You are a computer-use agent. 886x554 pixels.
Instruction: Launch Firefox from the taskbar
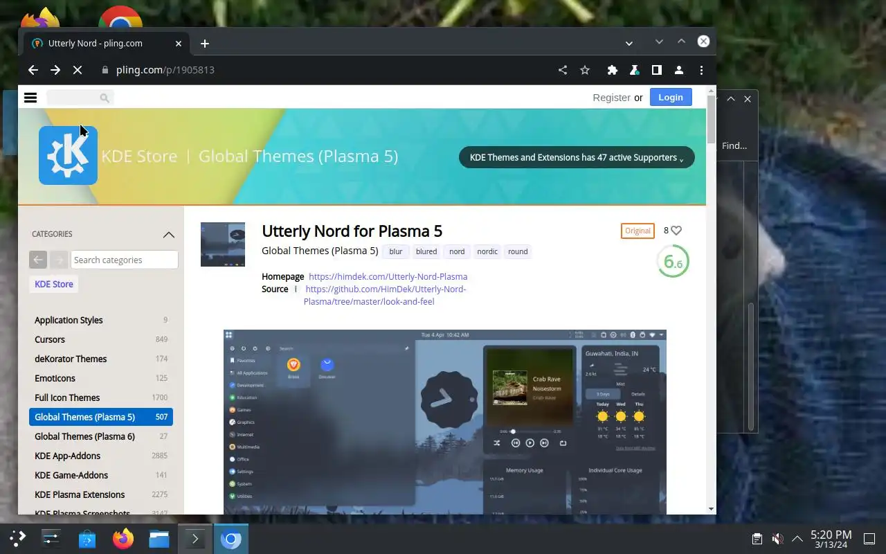tap(123, 538)
